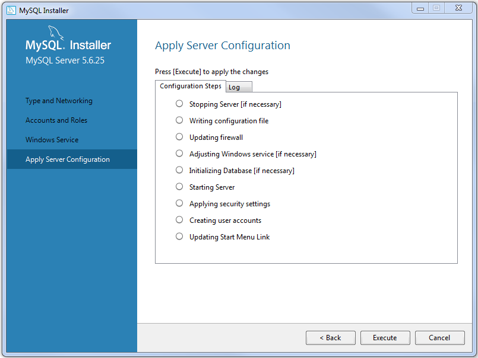The height and width of the screenshot is (358, 478).
Task: Select the Updating firewall step indicator
Action: tap(179, 137)
